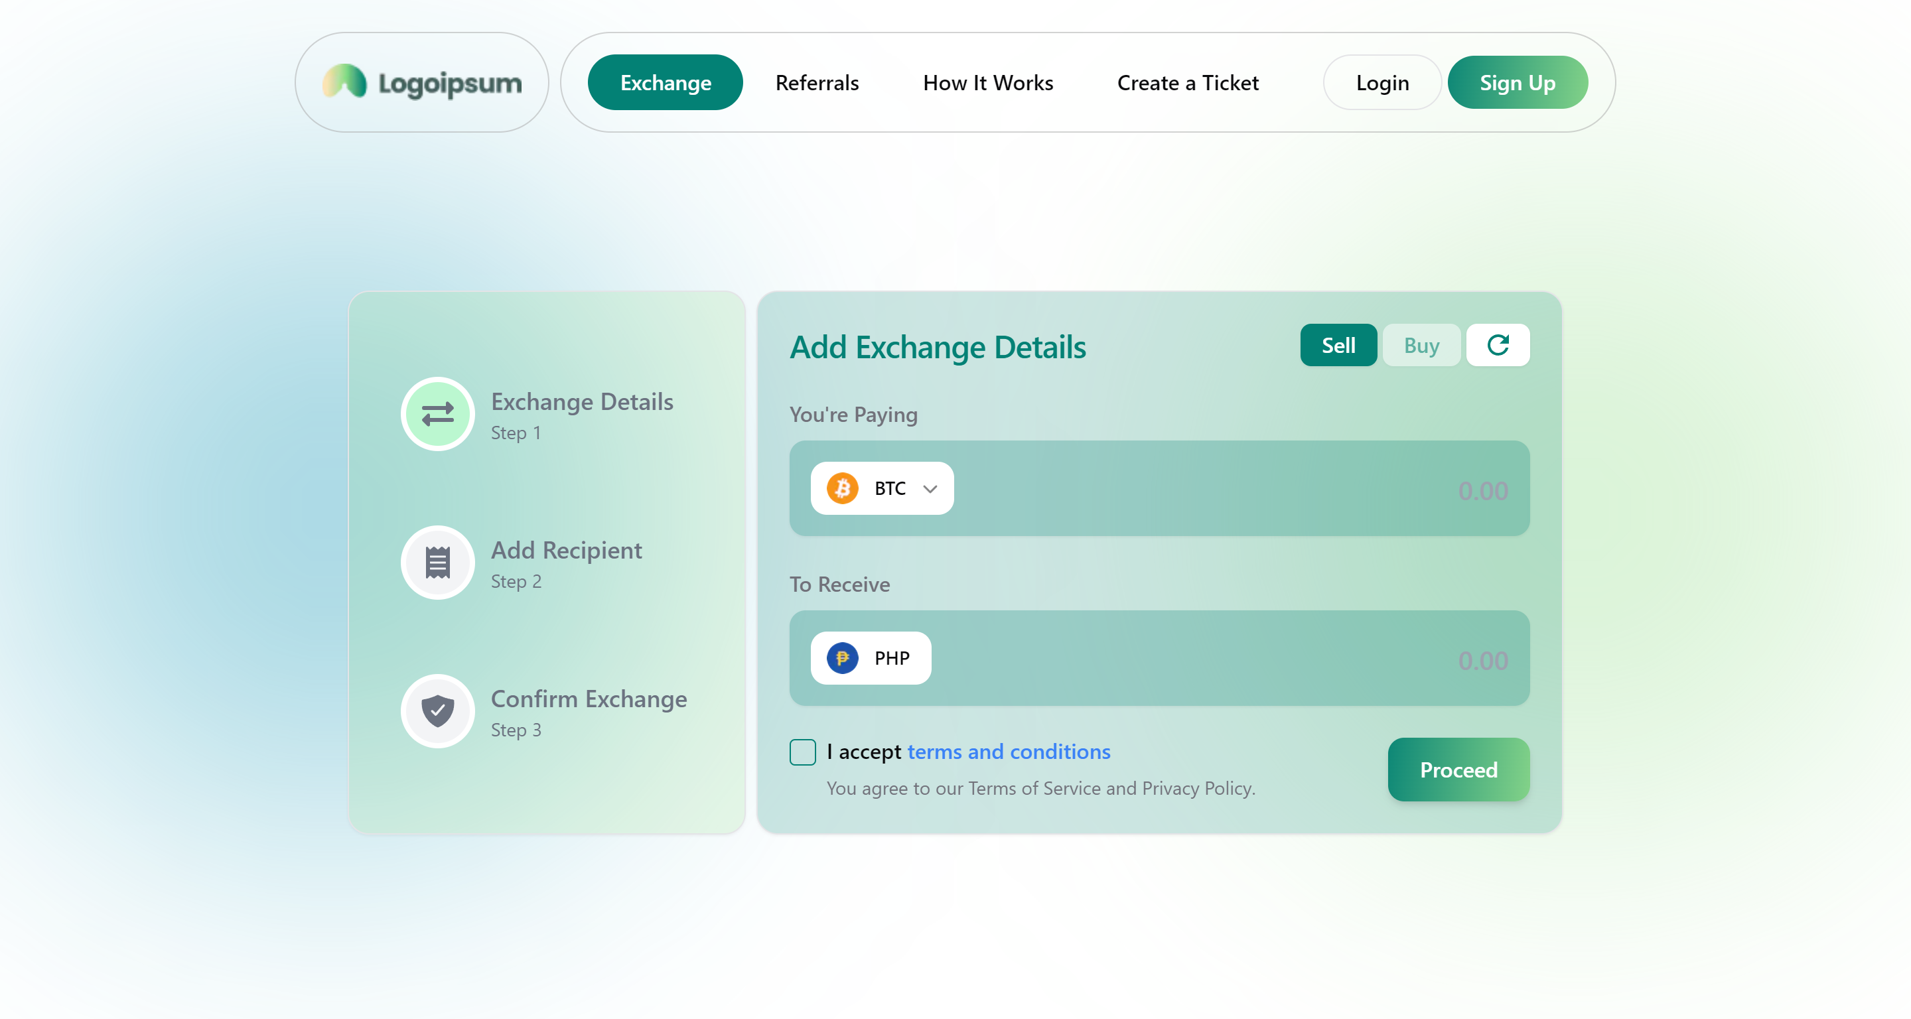Click the Logoipsum logo icon
The height and width of the screenshot is (1019, 1911).
[x=344, y=82]
